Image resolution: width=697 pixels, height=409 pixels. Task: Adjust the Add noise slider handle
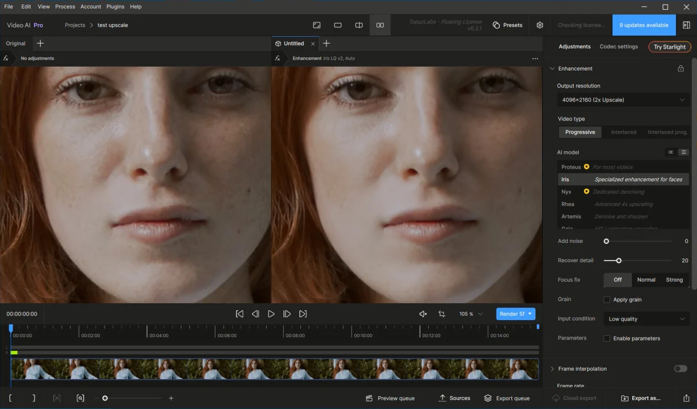click(x=606, y=242)
